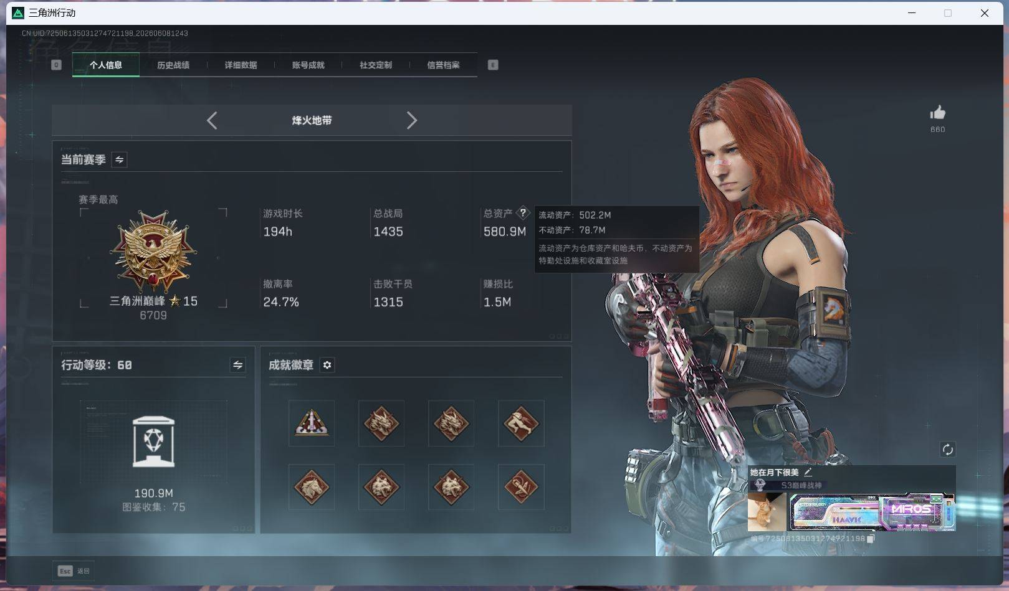The width and height of the screenshot is (1009, 591).
Task: Switch to next game mode with right arrow
Action: [411, 120]
